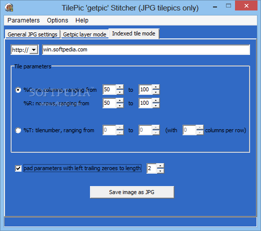Decrease the rows 'to' value with down arrow

(x=156, y=105)
